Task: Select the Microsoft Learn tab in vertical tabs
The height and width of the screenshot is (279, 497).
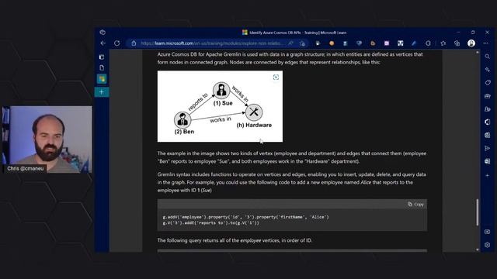Action: pyautogui.click(x=102, y=79)
